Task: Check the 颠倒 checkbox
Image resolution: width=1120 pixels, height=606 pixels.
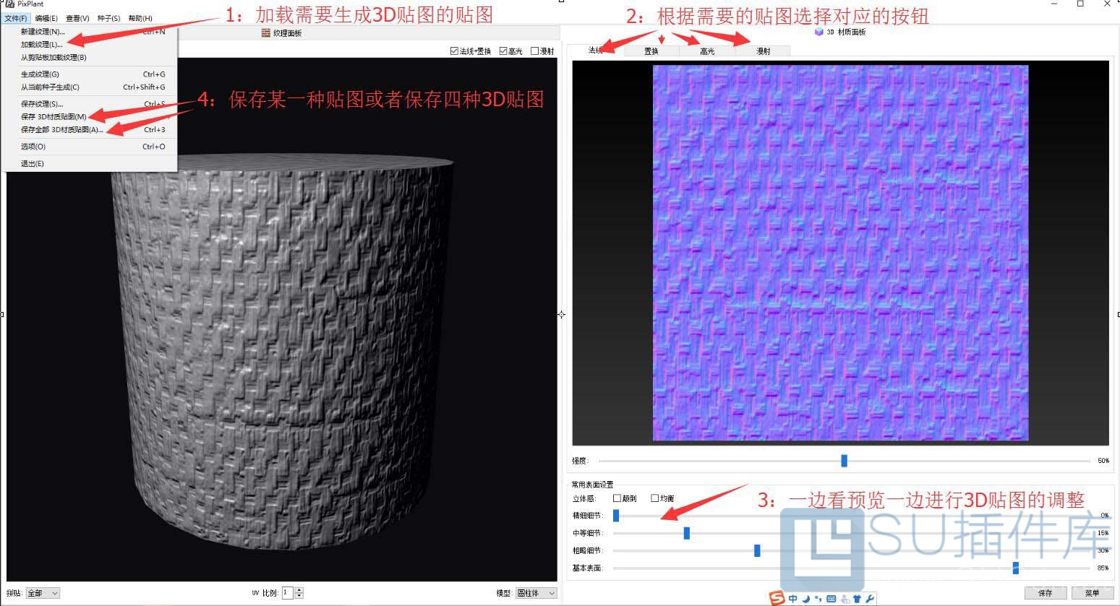Action: coord(617,498)
